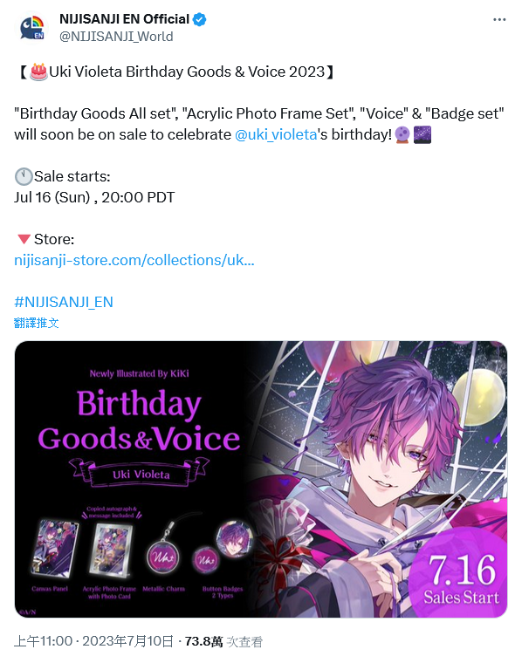The height and width of the screenshot is (663, 522).
Task: Open the #NIJISANJI_EN hashtag
Action: click(x=64, y=302)
